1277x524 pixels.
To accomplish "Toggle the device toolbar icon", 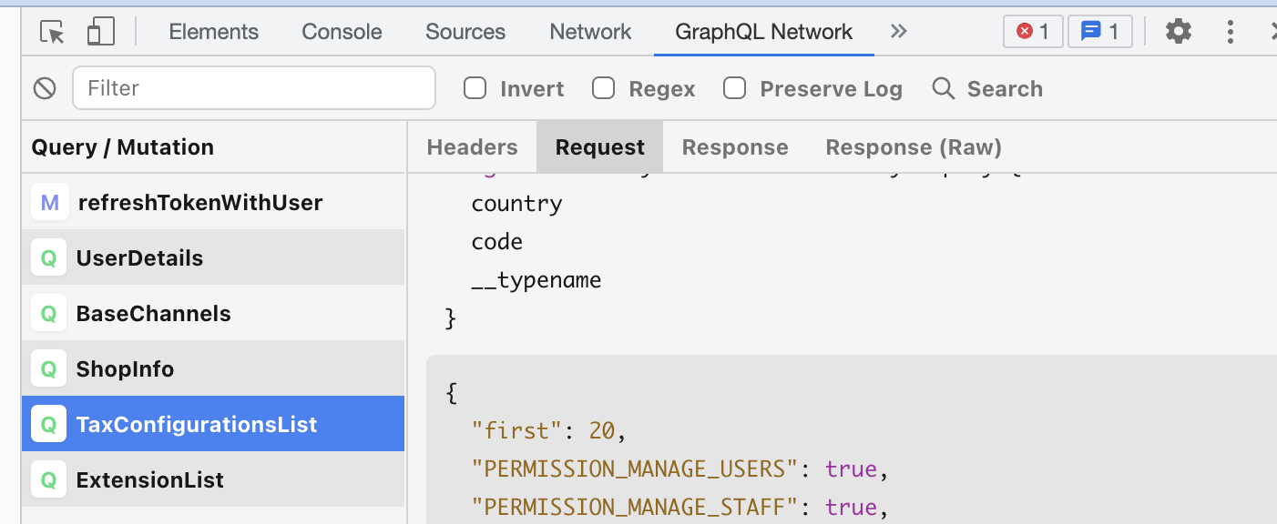I will pyautogui.click(x=100, y=30).
